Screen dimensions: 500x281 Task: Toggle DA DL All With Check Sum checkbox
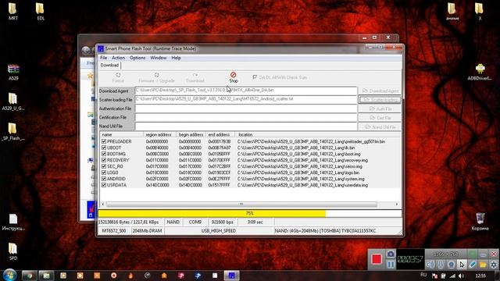[x=255, y=77]
